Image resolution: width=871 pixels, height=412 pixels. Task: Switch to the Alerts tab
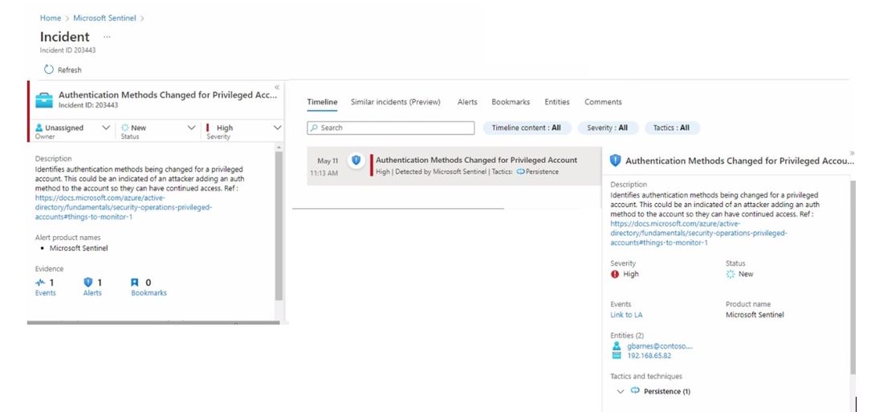coord(467,102)
